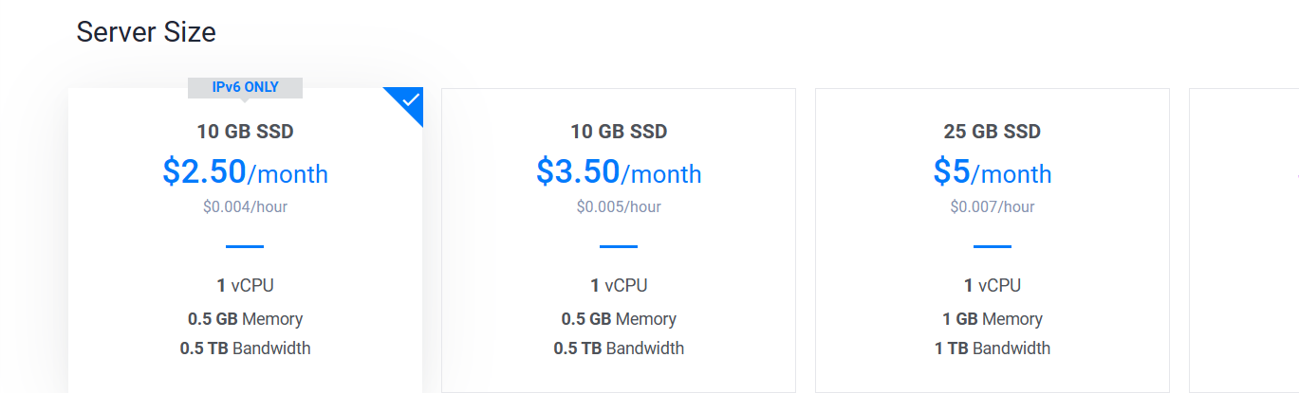Select the partially visible fourth plan card
Screen dimensions: 1299x393
click(1243, 237)
